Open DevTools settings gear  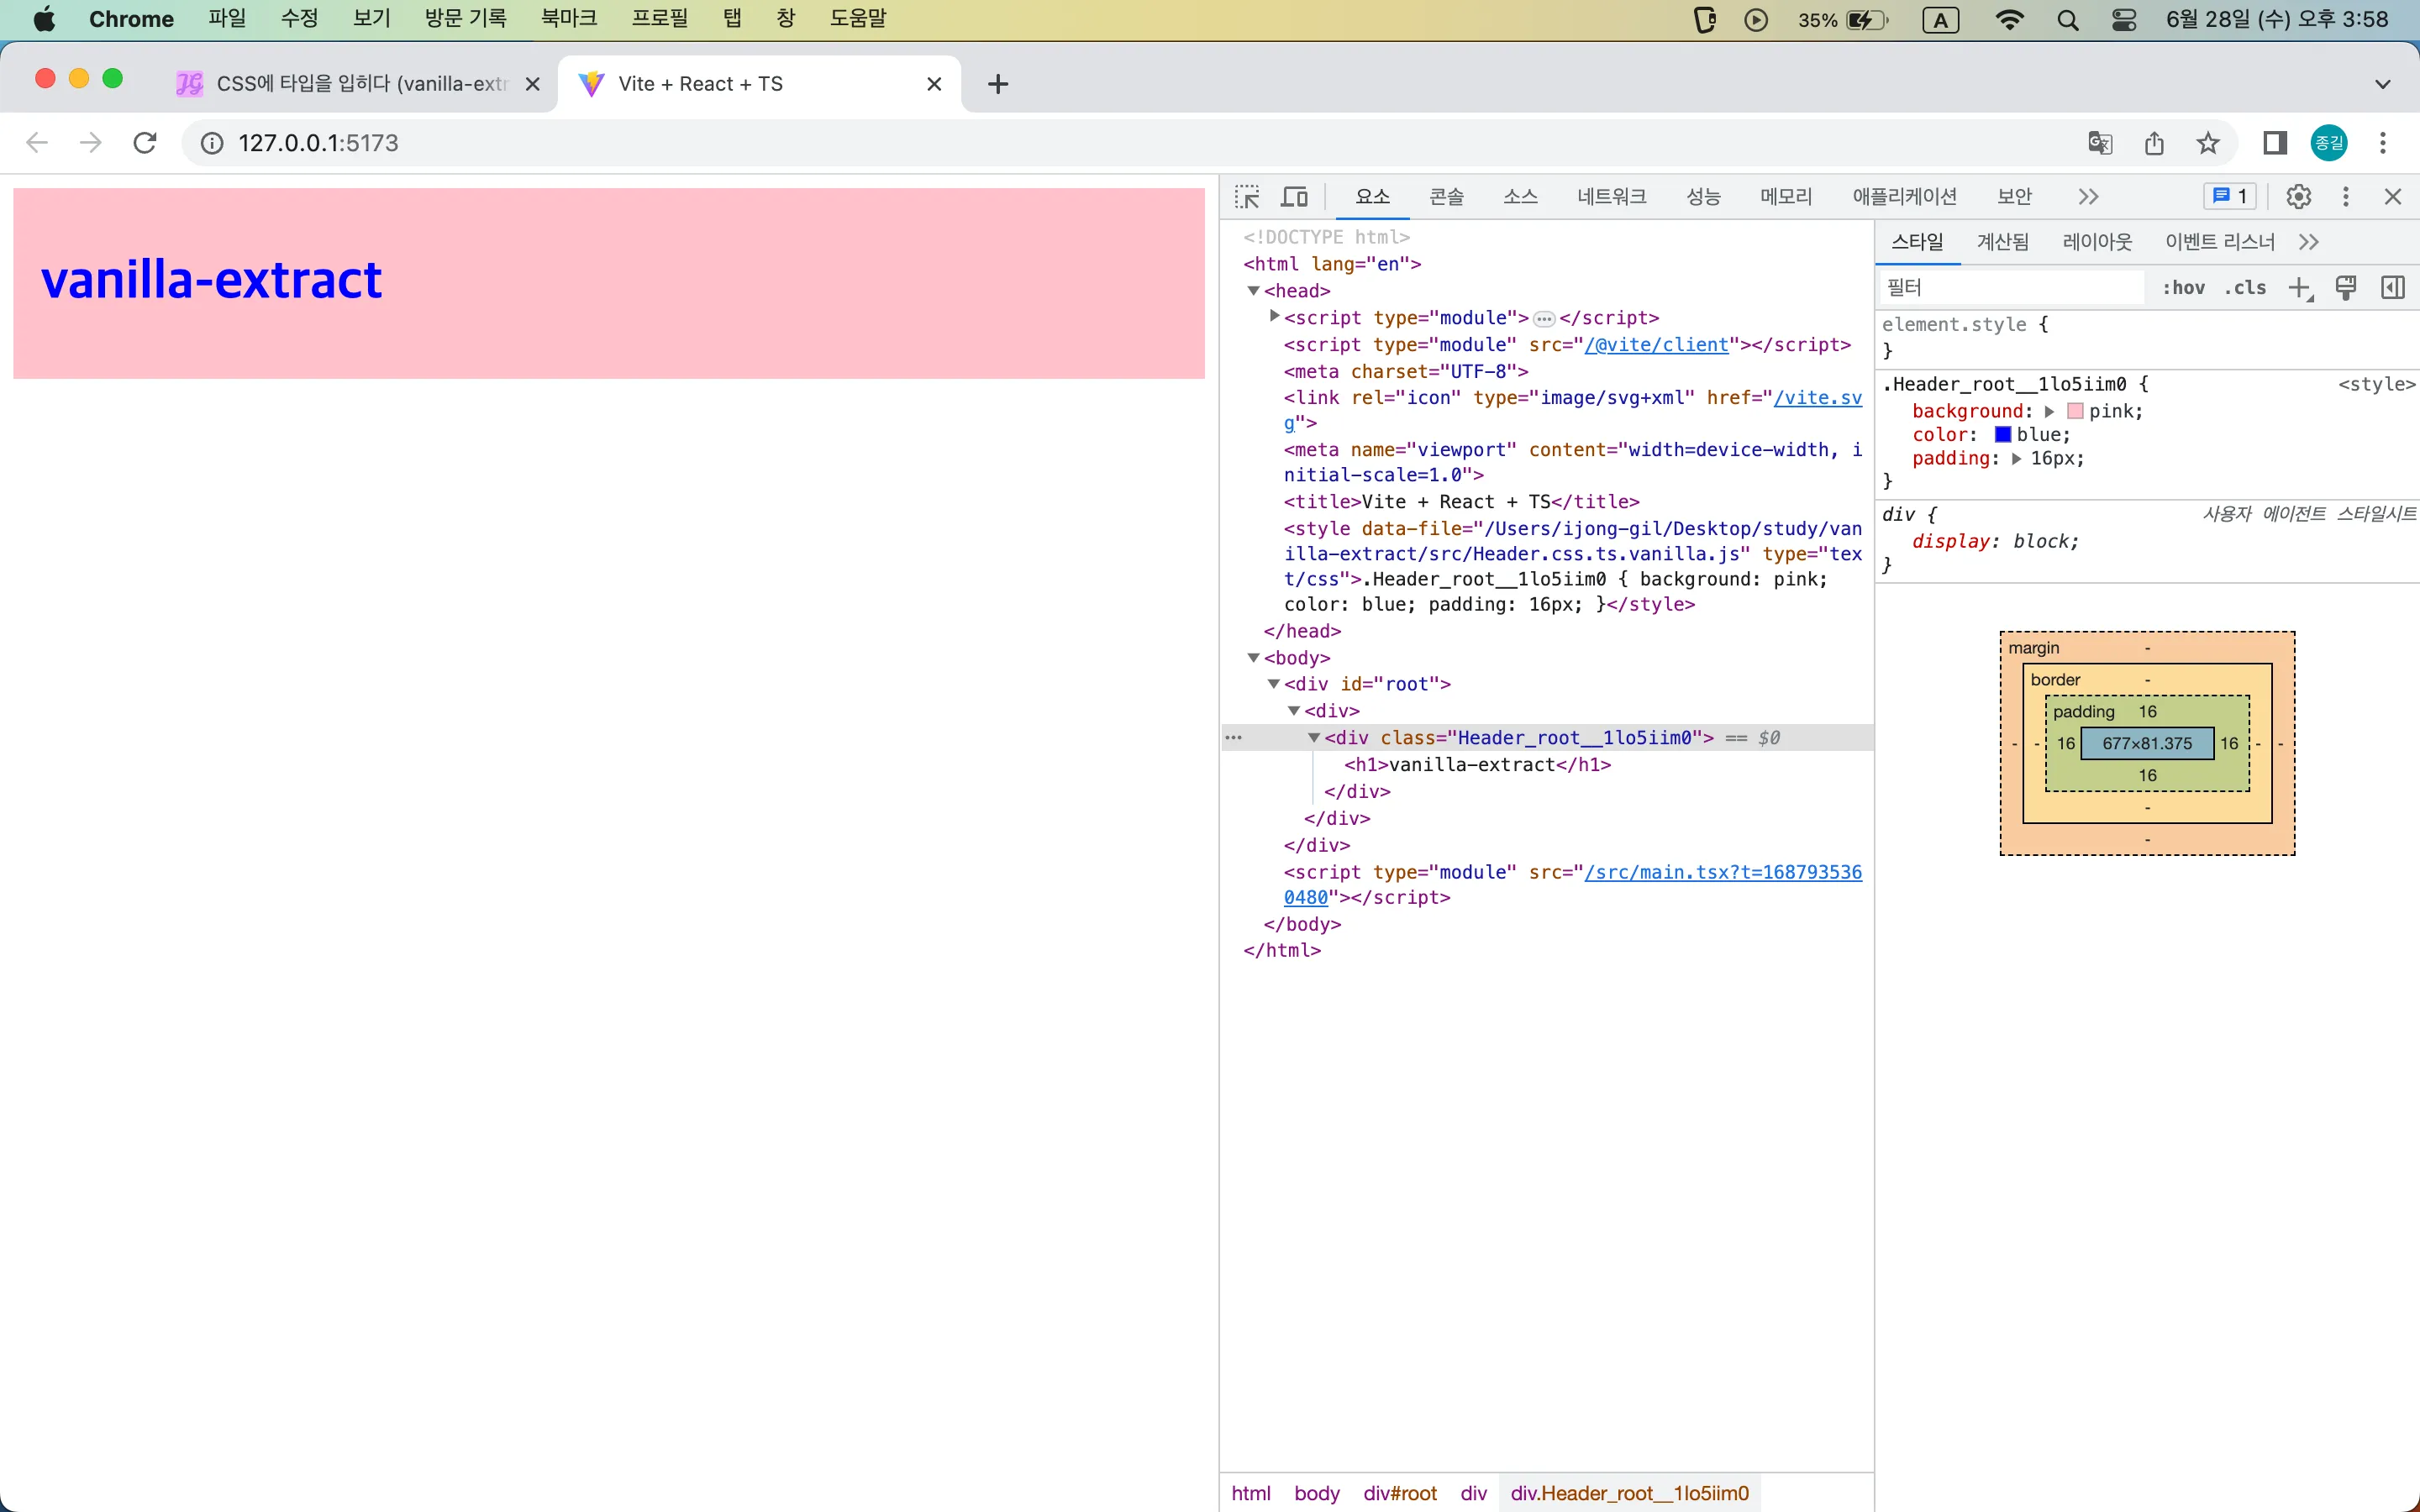coord(2298,196)
